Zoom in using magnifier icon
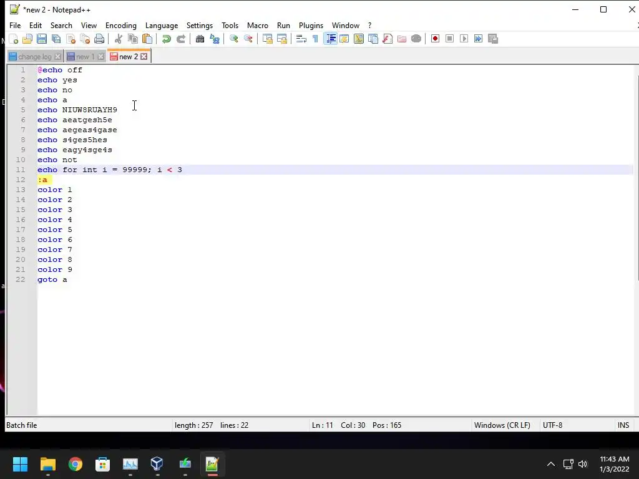Screen dimensions: 639x479 point(233,39)
